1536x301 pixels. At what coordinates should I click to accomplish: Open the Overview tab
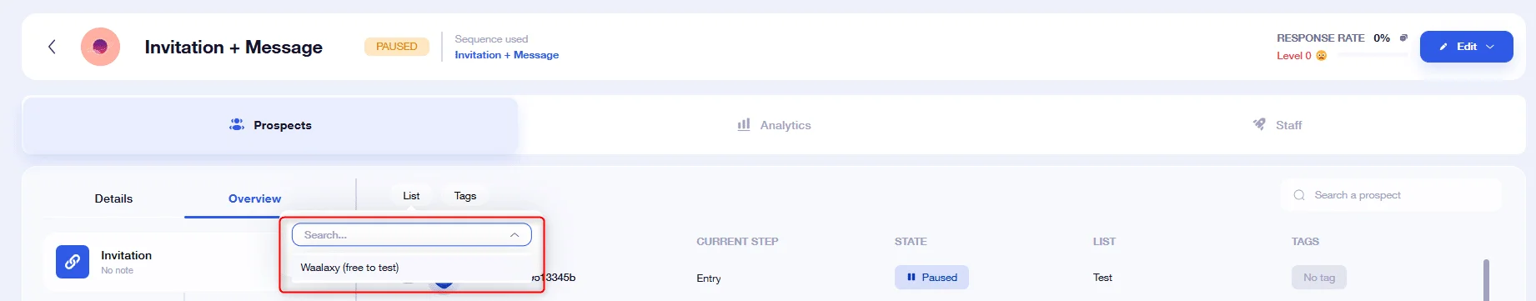(254, 198)
